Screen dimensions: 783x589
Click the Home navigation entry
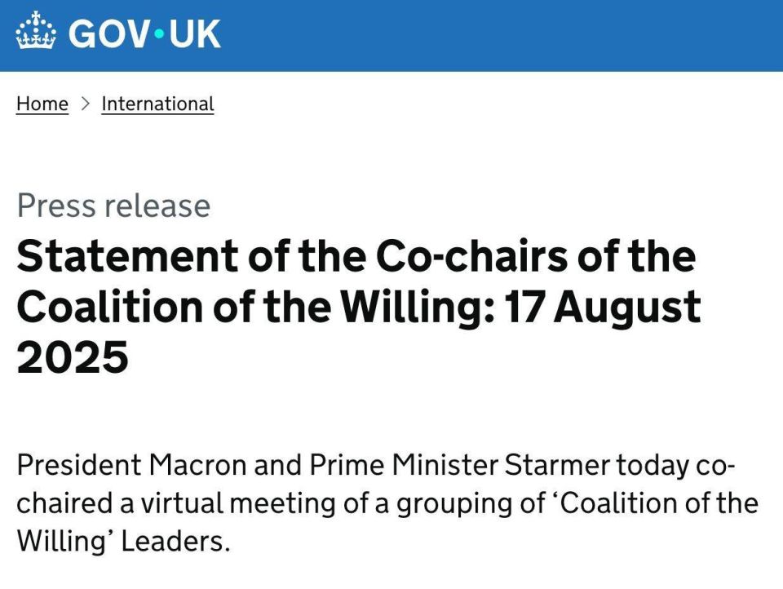pyautogui.click(x=42, y=104)
